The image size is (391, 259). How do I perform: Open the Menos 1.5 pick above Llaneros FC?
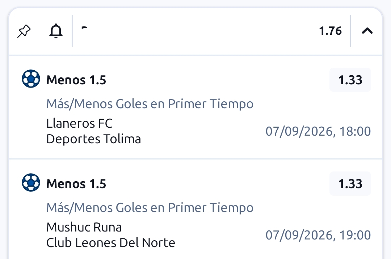[x=76, y=80]
